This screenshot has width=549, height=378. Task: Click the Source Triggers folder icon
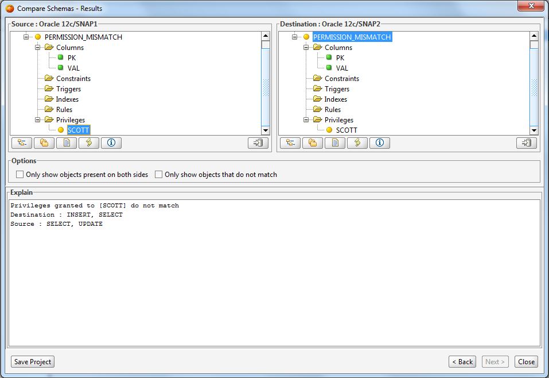[49, 88]
